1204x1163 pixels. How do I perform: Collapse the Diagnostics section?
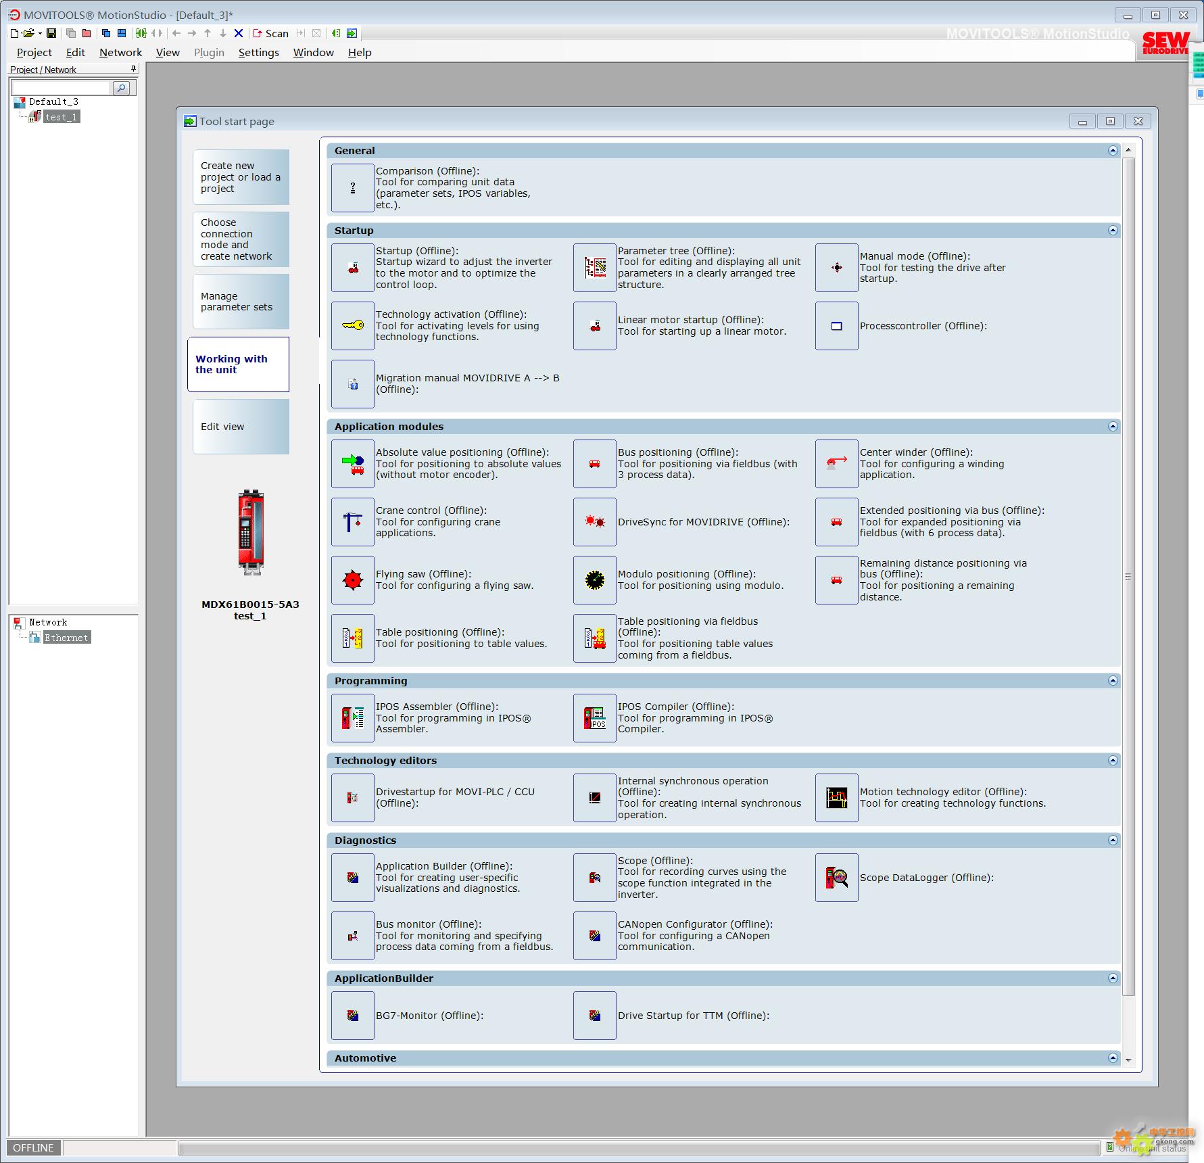(x=1113, y=840)
